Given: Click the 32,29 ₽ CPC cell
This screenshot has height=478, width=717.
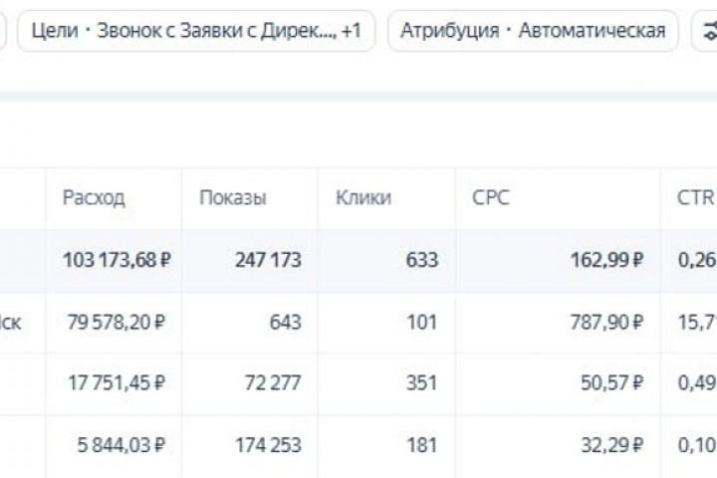Looking at the screenshot, I should (608, 445).
